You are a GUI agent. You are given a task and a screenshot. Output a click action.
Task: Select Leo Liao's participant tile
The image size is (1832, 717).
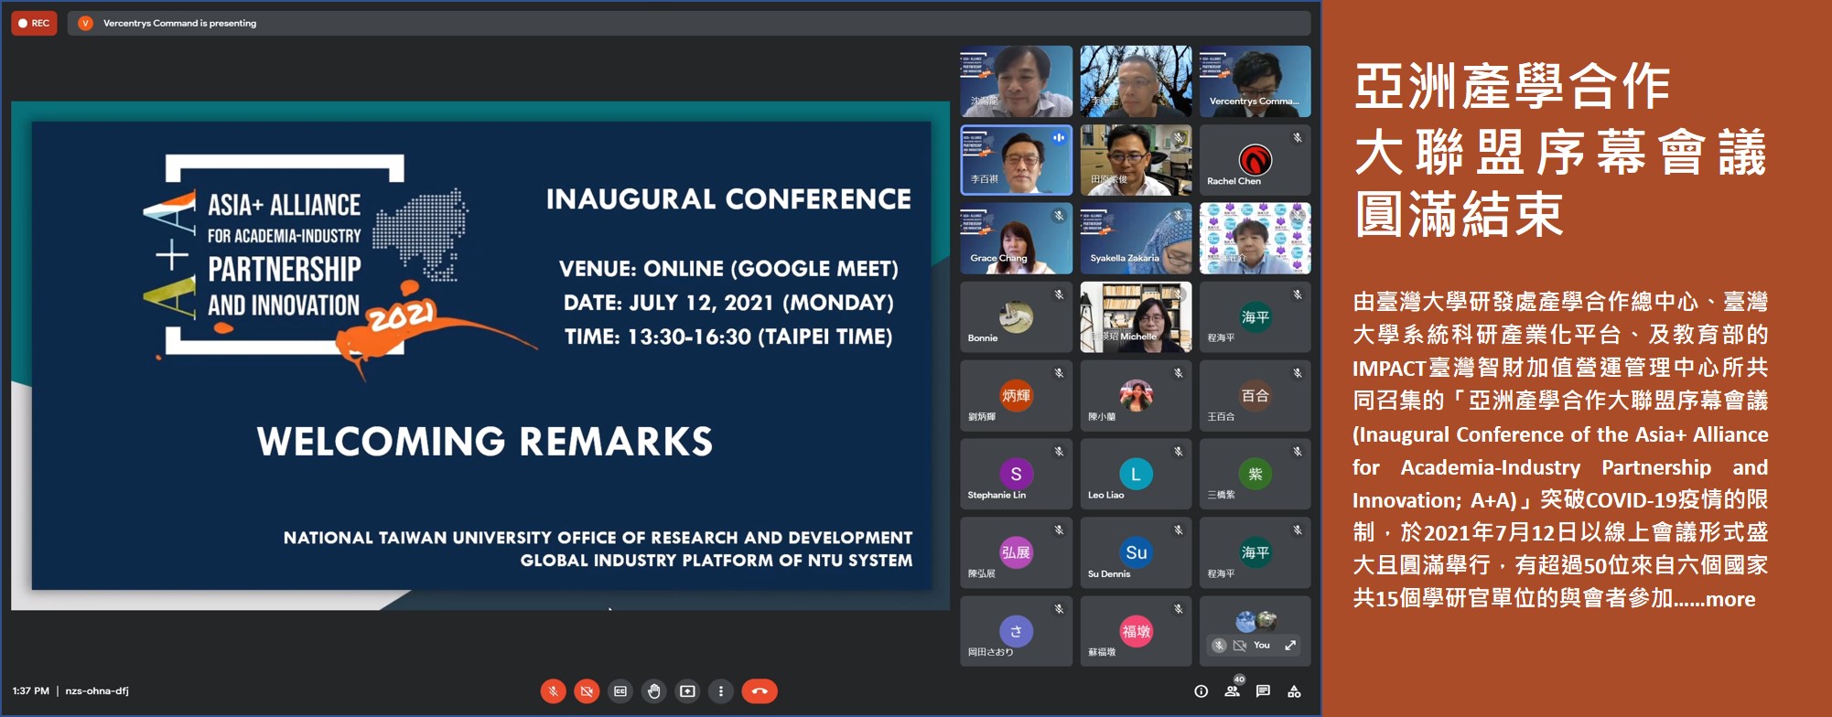coord(1136,475)
